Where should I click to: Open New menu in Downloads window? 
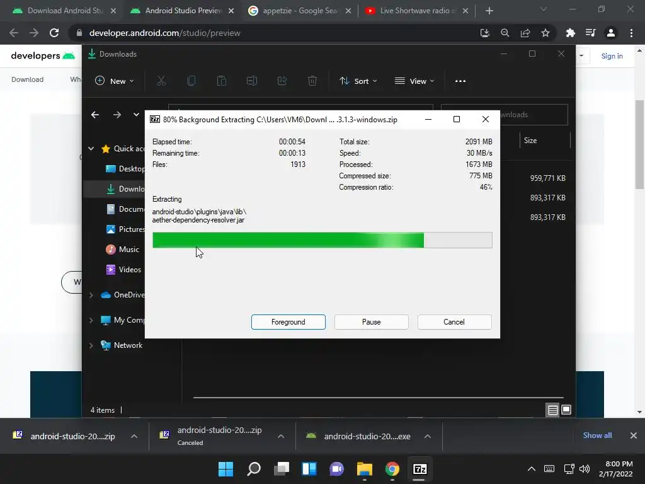click(115, 81)
